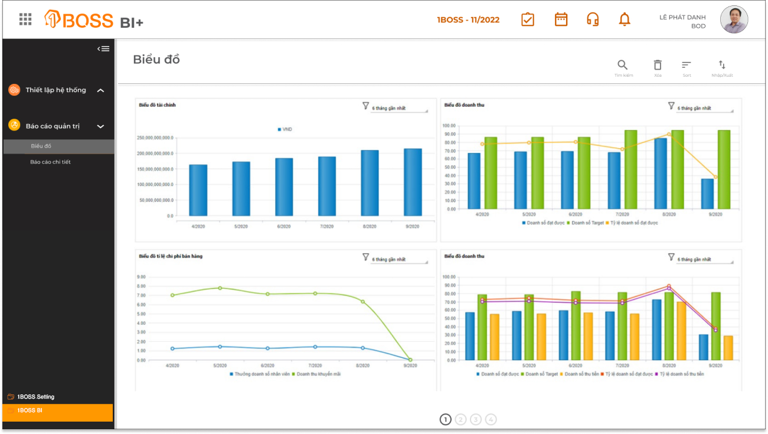Screen dimensions: 768x434
Task: Open the apps grid menu icon
Action: [25, 19]
